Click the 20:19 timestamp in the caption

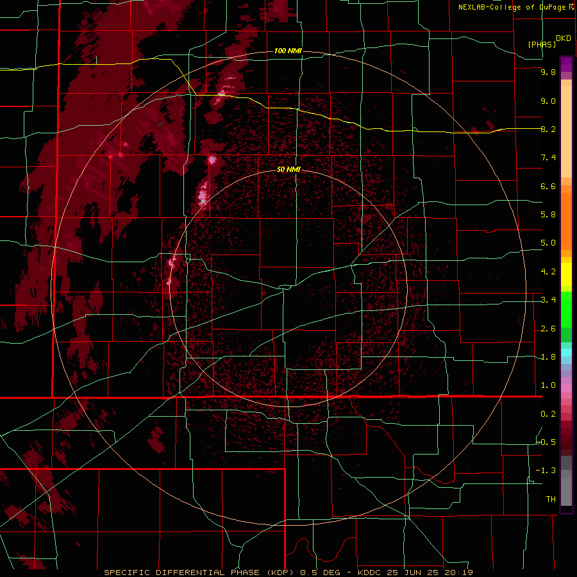click(x=459, y=573)
